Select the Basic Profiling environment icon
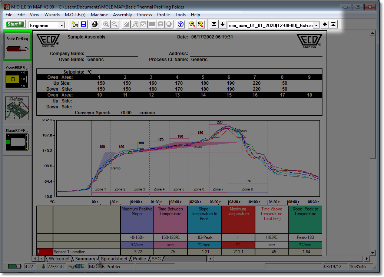The height and width of the screenshot is (277, 384). click(x=17, y=45)
